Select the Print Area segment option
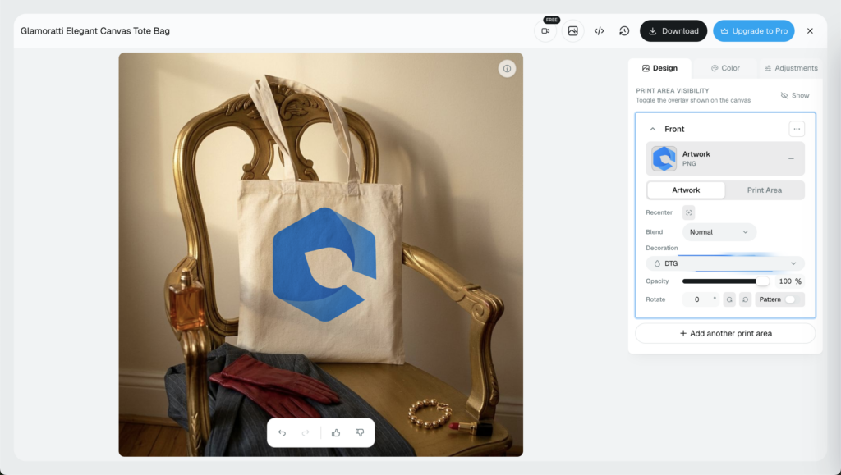This screenshot has width=841, height=475. (765, 190)
